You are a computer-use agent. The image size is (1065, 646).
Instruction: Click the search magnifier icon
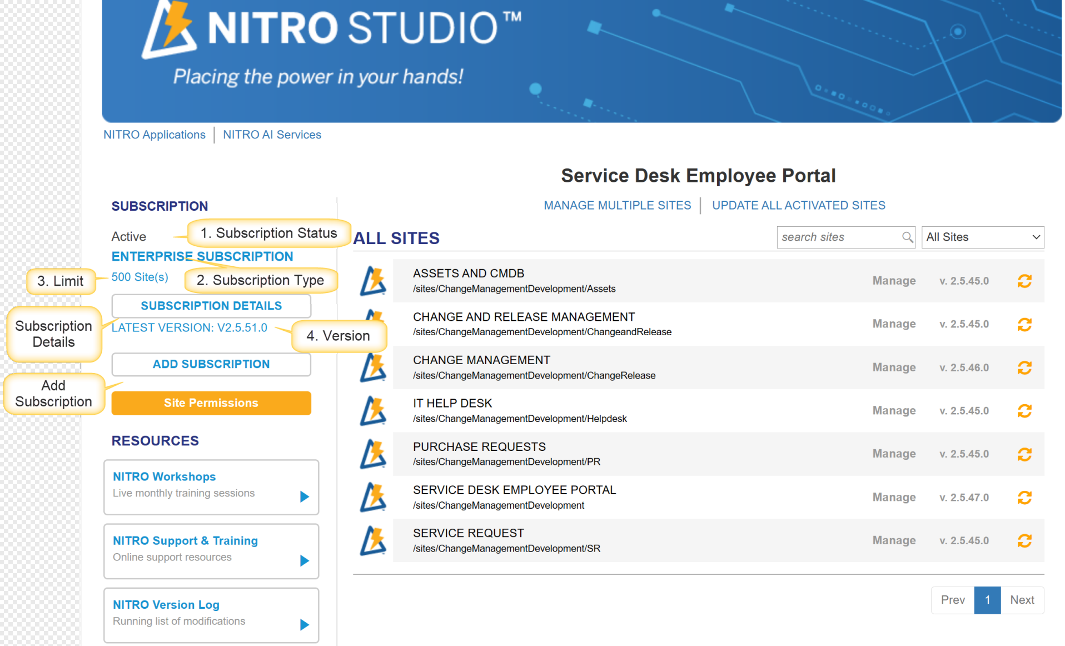point(907,237)
